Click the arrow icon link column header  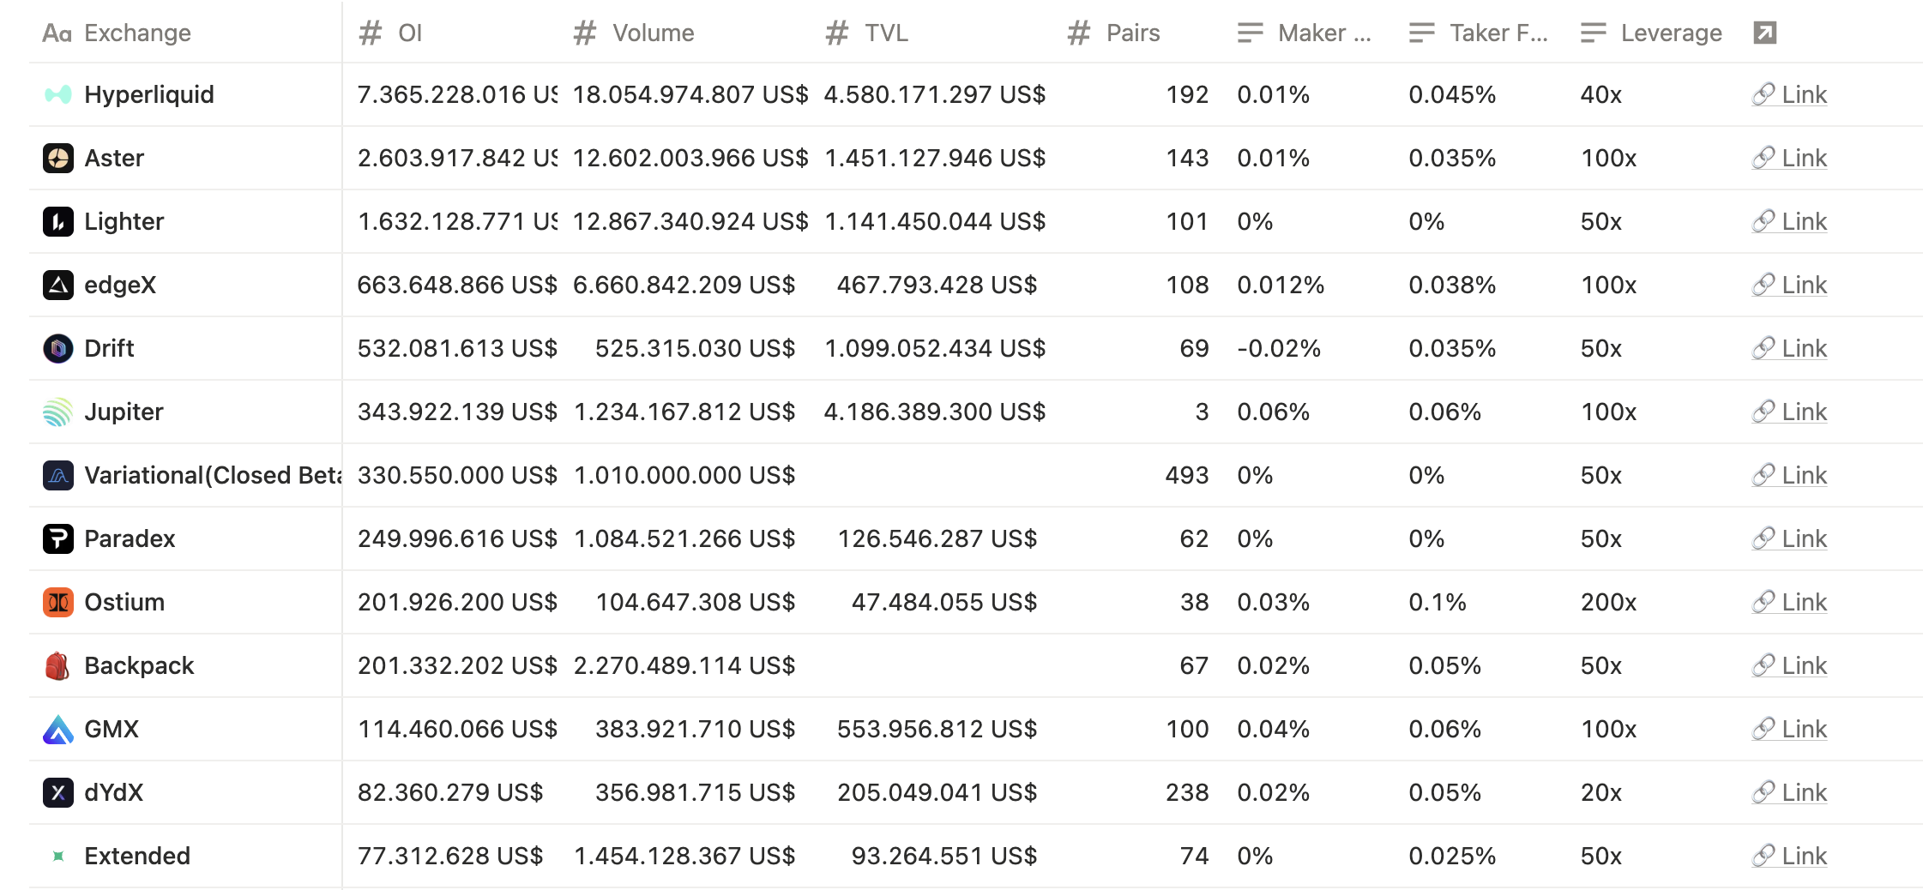[x=1764, y=33]
